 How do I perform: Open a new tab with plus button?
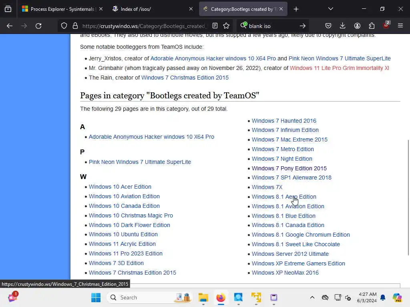(296, 9)
